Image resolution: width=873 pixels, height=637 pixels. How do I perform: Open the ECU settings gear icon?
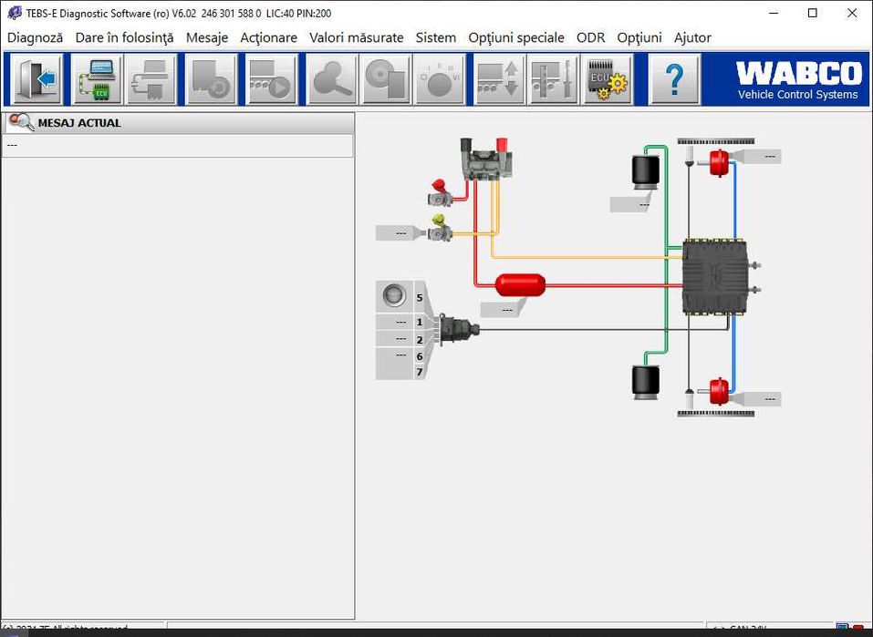pyautogui.click(x=608, y=79)
